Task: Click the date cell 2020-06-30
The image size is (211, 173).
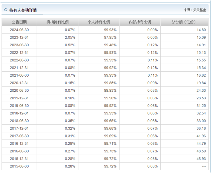Action: point(19,90)
